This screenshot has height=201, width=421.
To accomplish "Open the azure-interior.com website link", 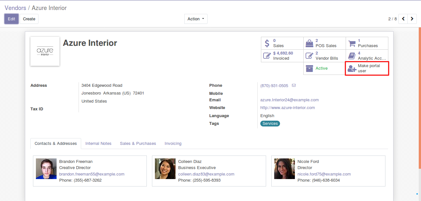I will (287, 108).
